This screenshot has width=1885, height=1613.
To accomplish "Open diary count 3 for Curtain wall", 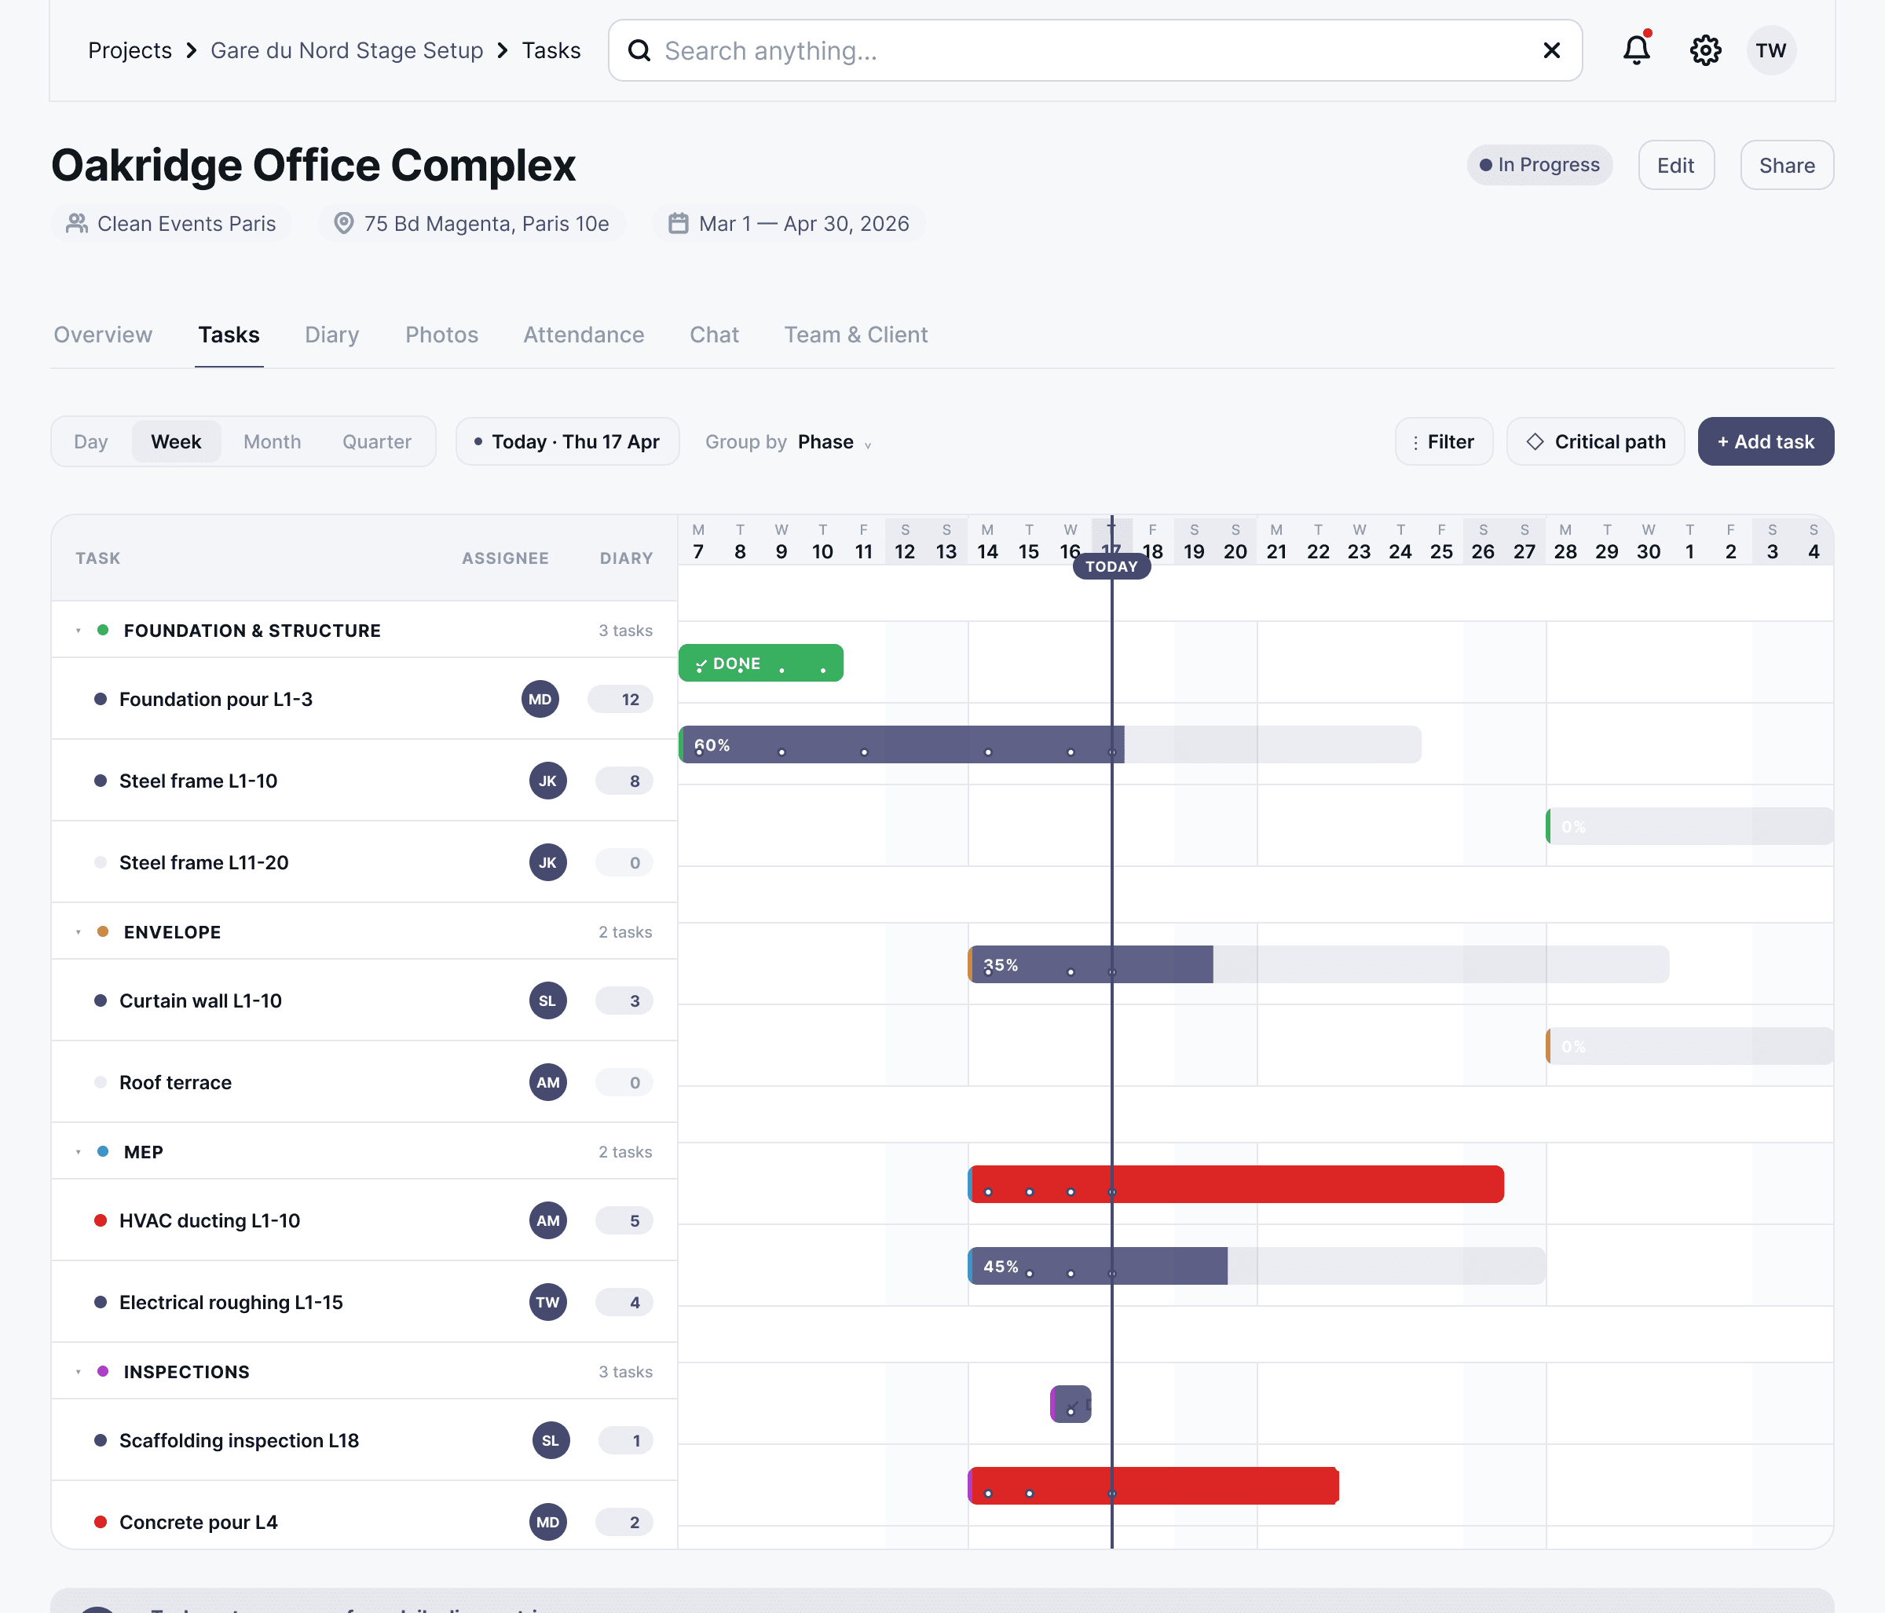I will pos(624,1000).
